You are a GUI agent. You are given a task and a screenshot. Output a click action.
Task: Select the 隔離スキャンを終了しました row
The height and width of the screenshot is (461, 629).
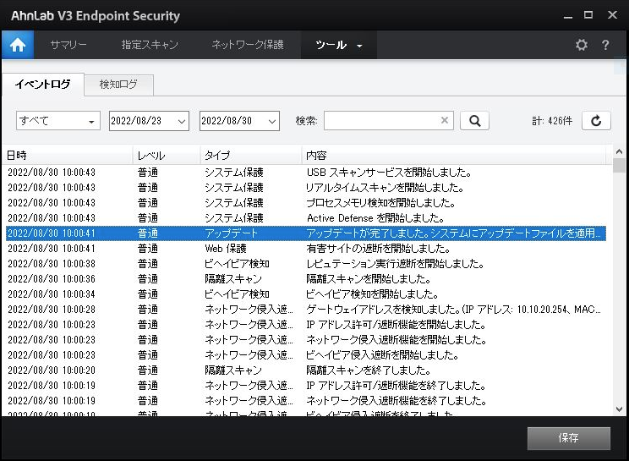tap(306, 370)
